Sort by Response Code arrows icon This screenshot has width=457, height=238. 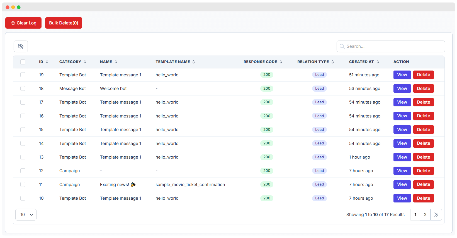point(281,62)
